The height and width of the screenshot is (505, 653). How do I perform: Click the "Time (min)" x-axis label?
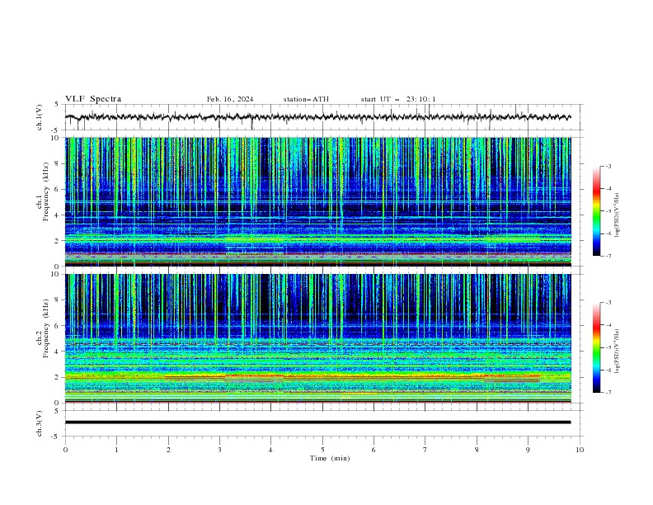330,458
